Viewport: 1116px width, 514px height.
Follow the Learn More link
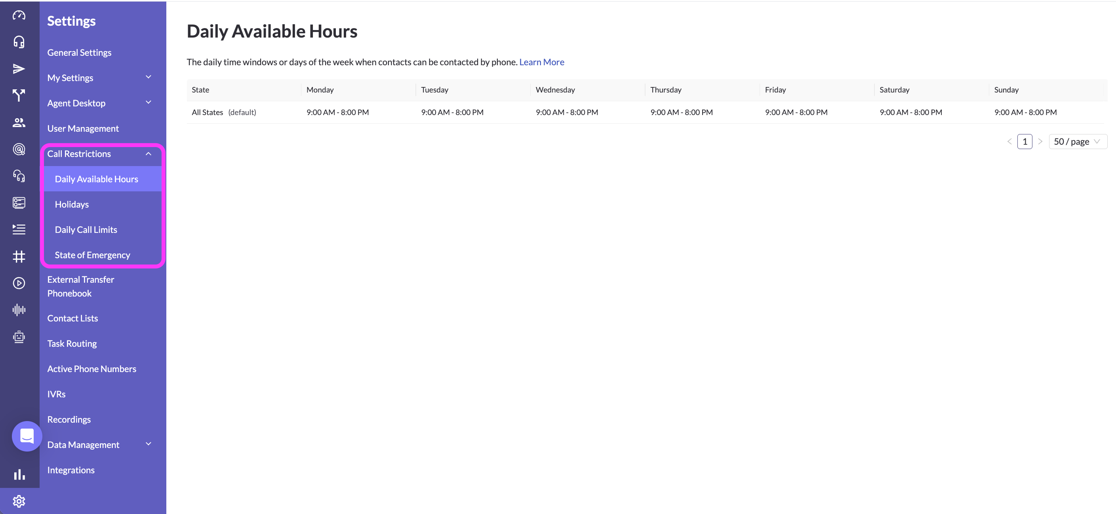click(x=541, y=62)
